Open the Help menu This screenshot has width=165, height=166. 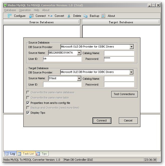[37, 10]
